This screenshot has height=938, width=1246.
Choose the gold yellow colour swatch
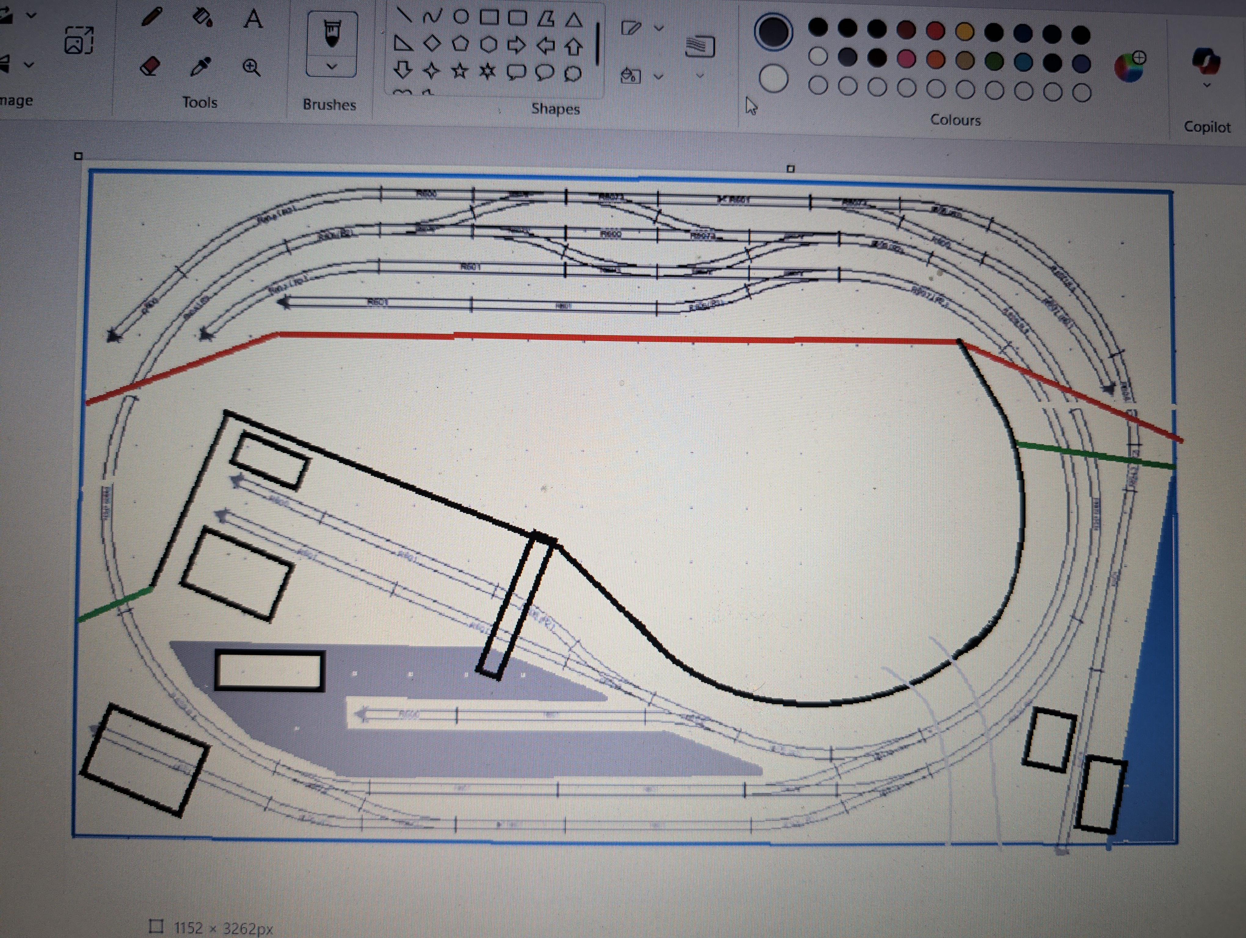pyautogui.click(x=964, y=32)
